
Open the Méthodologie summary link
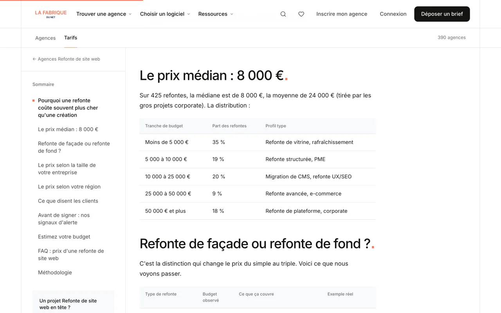(x=55, y=273)
